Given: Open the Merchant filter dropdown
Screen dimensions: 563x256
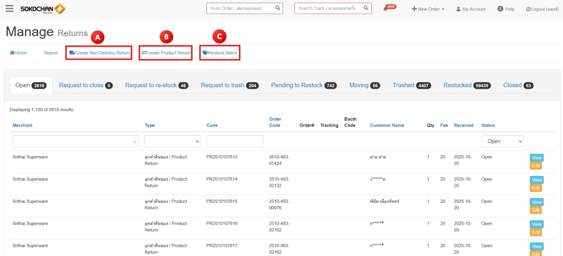Looking at the screenshot, I should (x=75, y=141).
